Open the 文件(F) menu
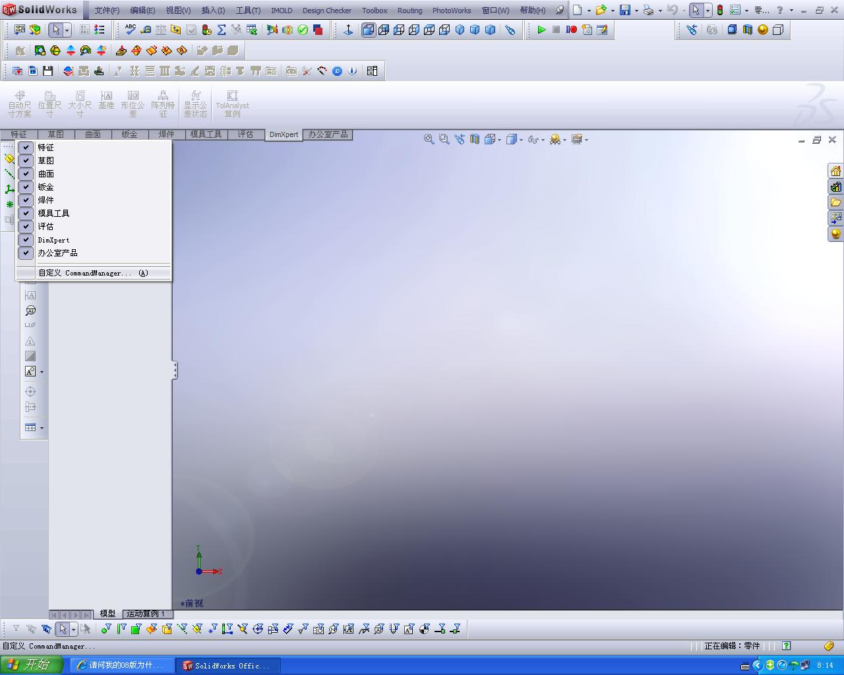This screenshot has width=844, height=675. pos(107,11)
